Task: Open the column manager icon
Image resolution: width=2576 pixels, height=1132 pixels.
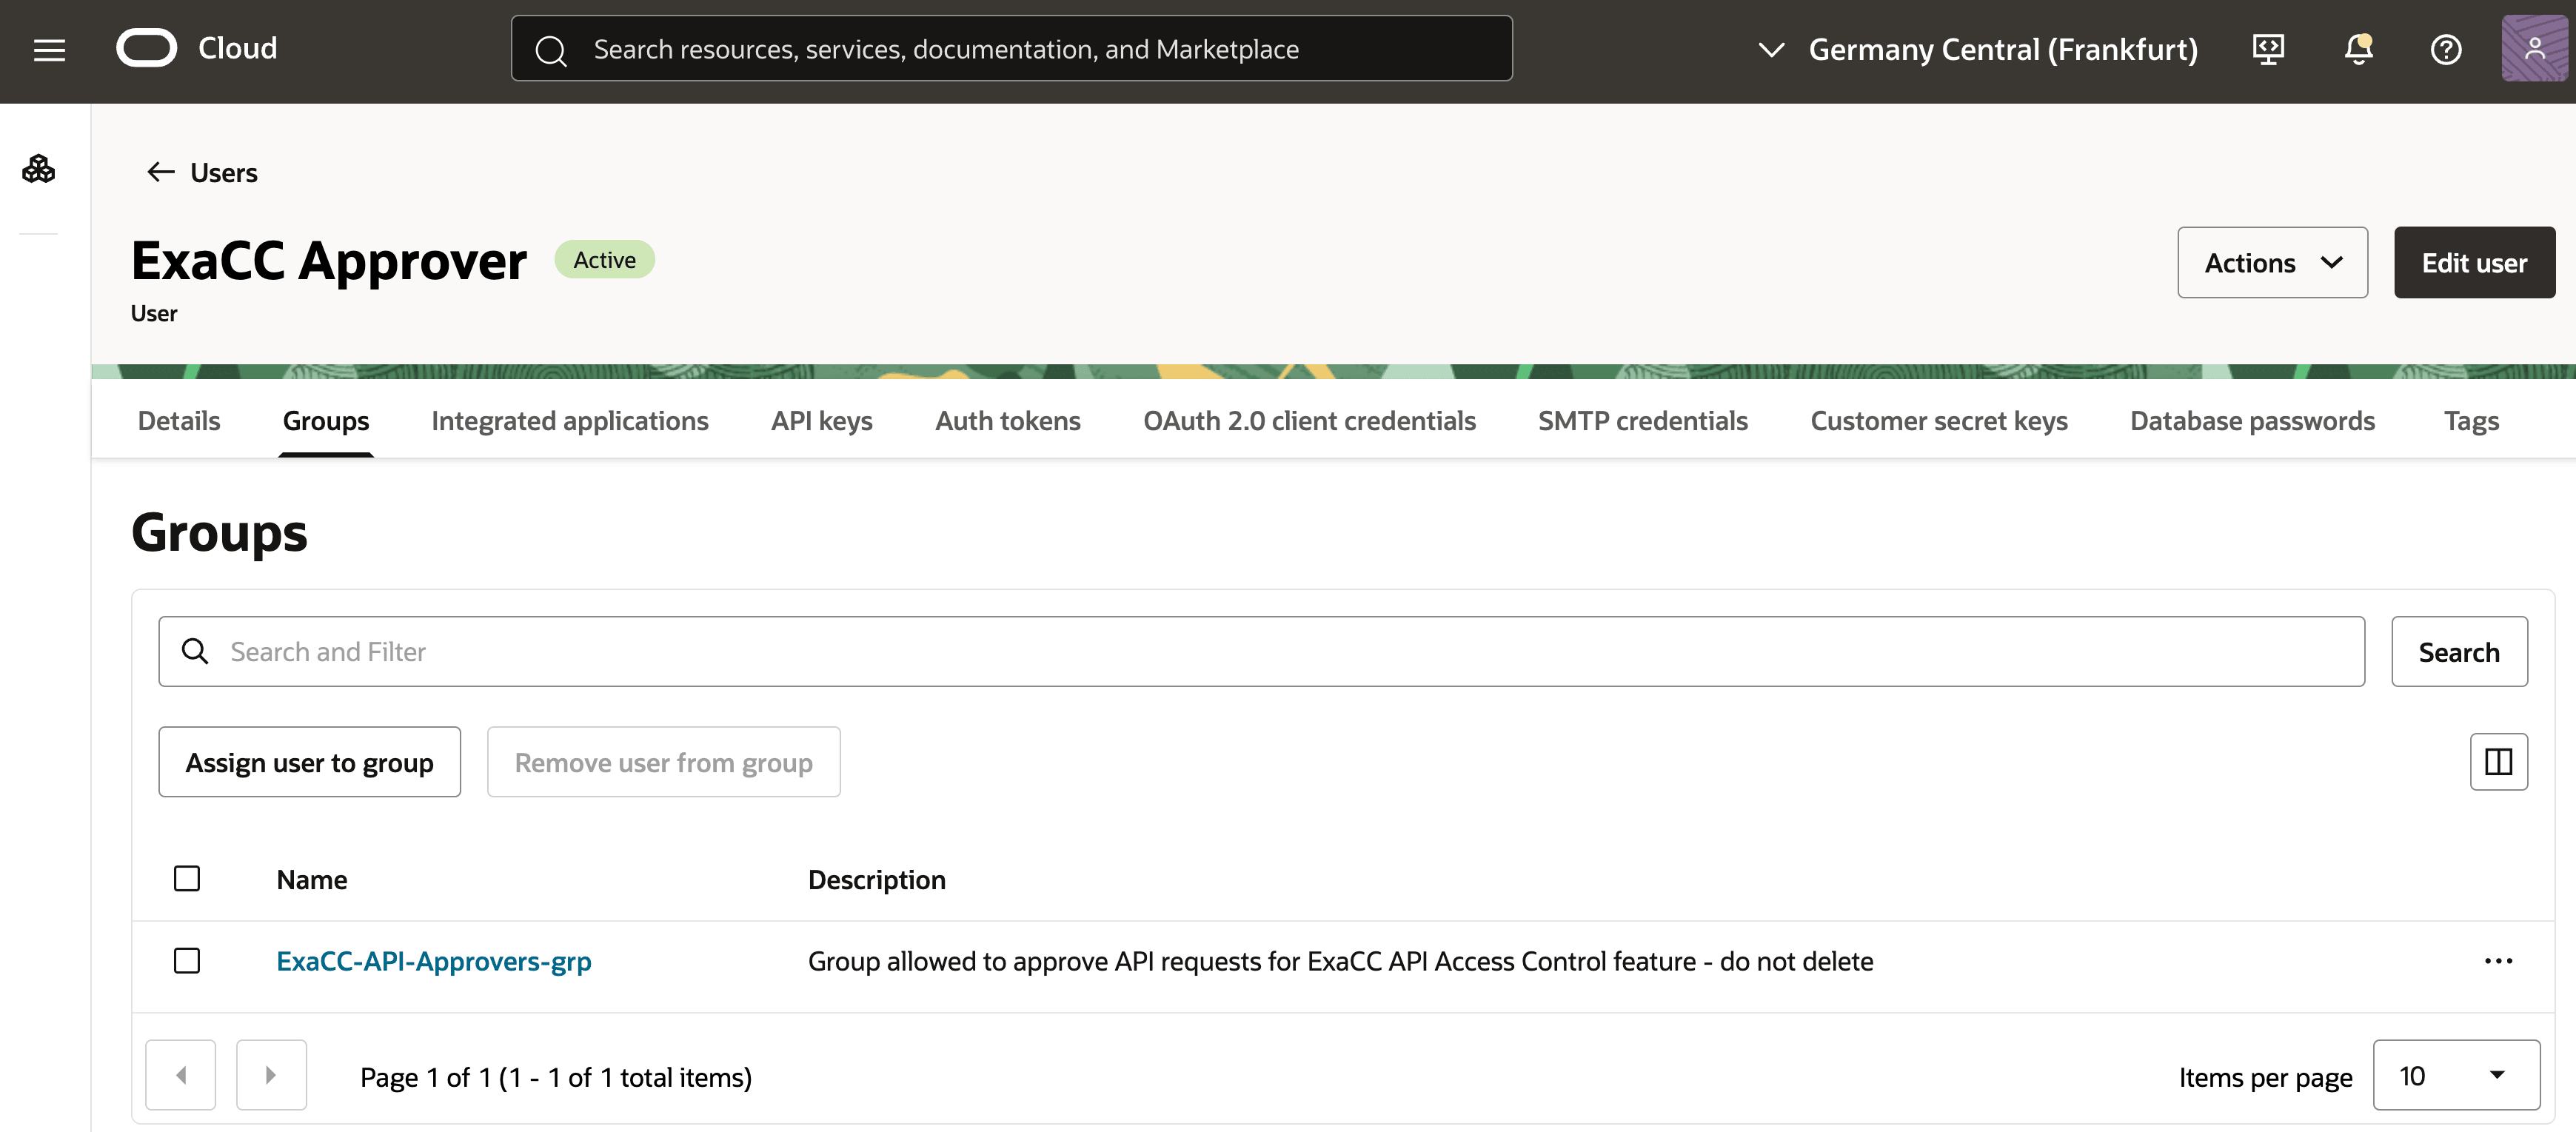Action: coord(2497,762)
